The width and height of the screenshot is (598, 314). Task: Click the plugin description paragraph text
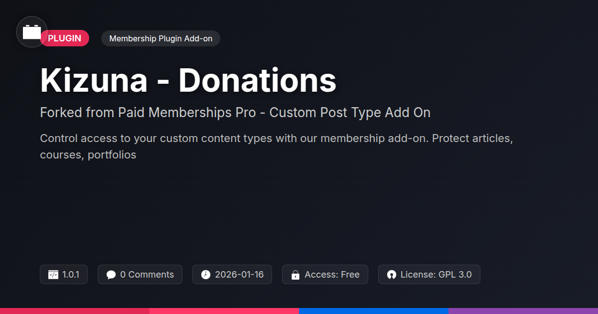click(x=277, y=147)
